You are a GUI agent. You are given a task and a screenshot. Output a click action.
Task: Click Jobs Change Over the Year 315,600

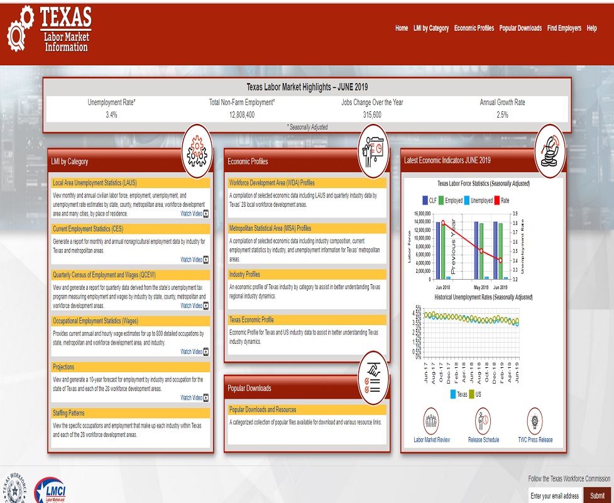click(x=372, y=115)
